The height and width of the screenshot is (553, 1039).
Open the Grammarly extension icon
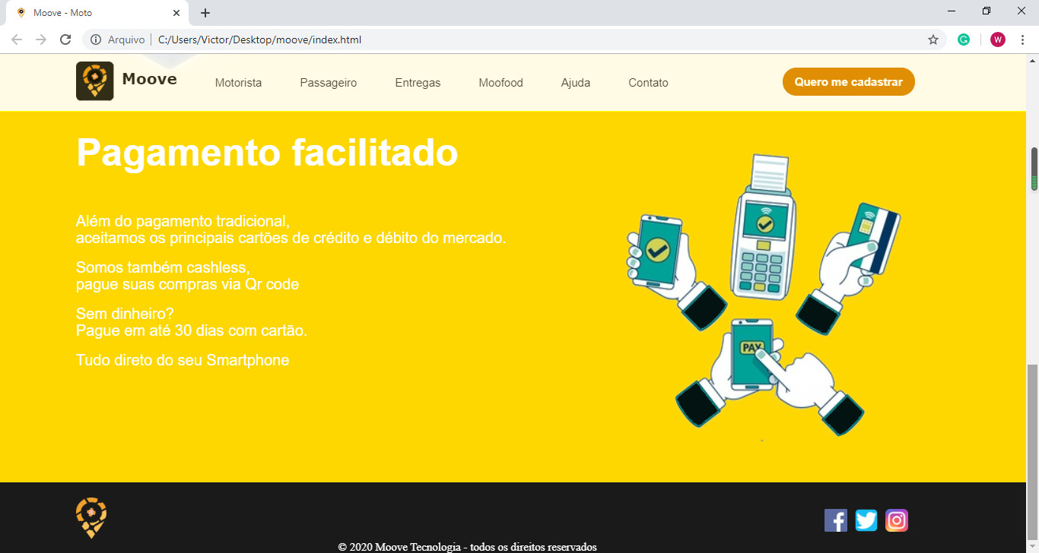tap(964, 39)
